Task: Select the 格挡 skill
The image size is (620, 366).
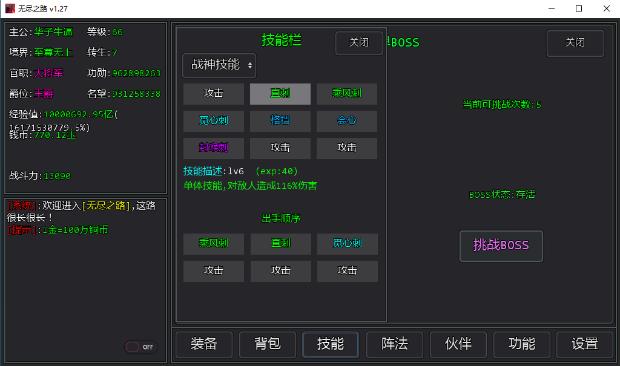Action: 280,121
